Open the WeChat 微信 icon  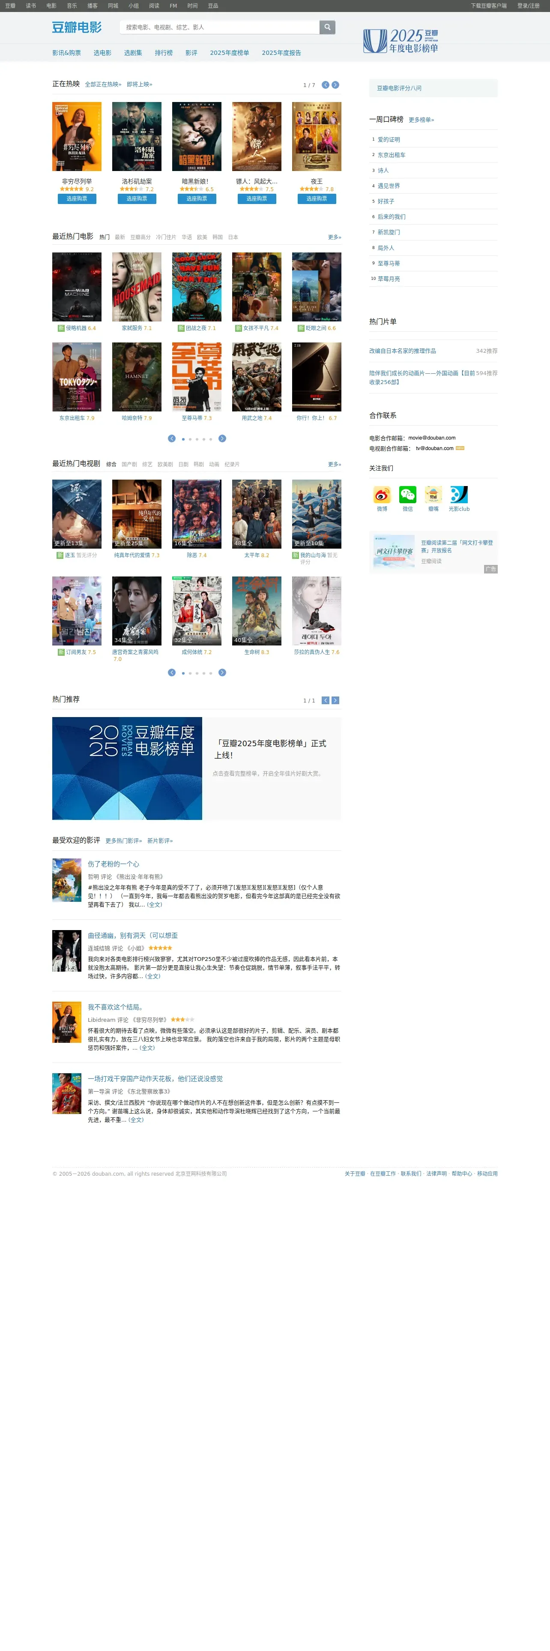coord(407,495)
